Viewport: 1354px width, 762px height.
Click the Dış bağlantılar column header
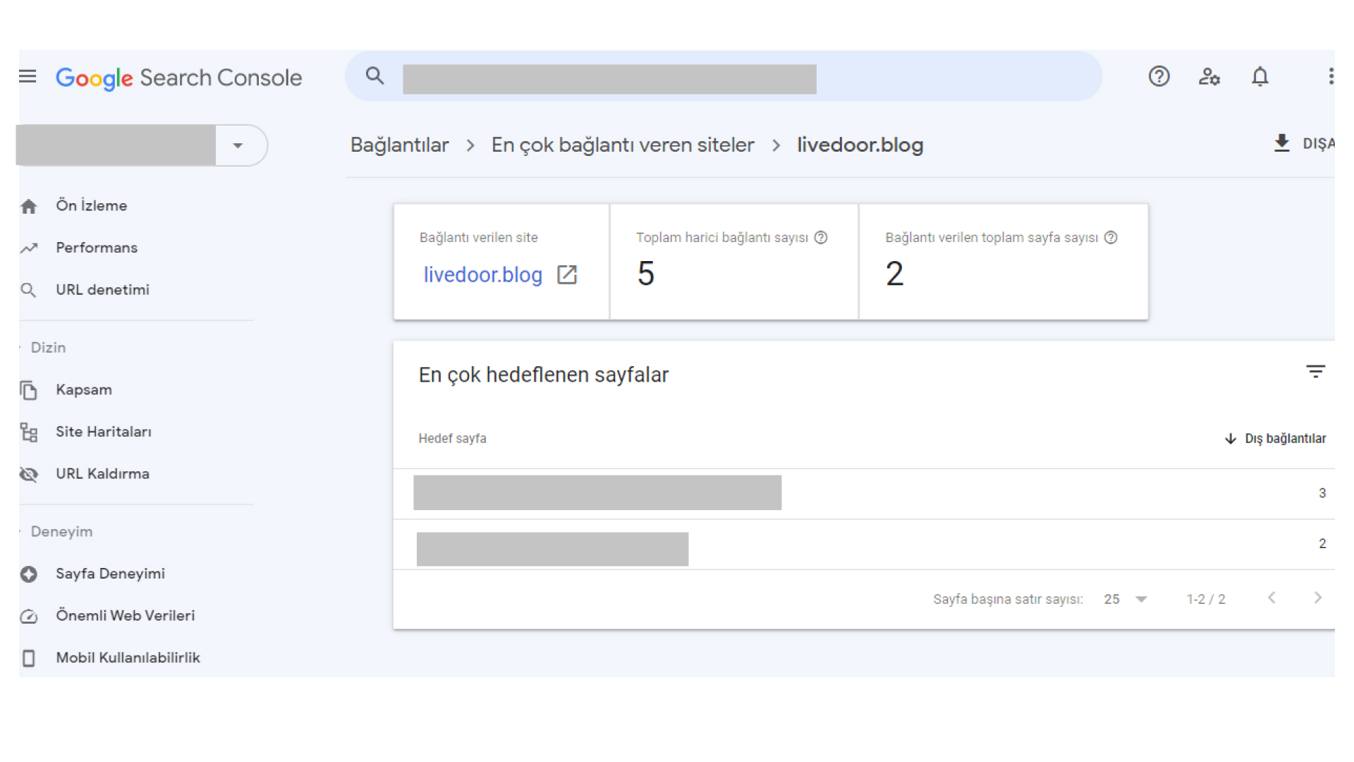point(1285,439)
